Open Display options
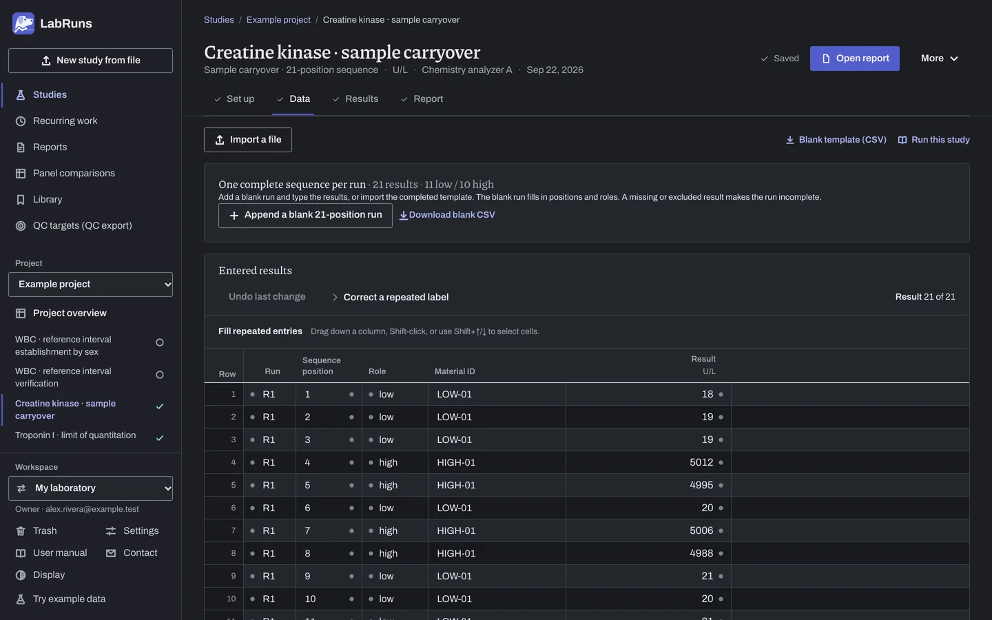The height and width of the screenshot is (620, 992). 41,575
